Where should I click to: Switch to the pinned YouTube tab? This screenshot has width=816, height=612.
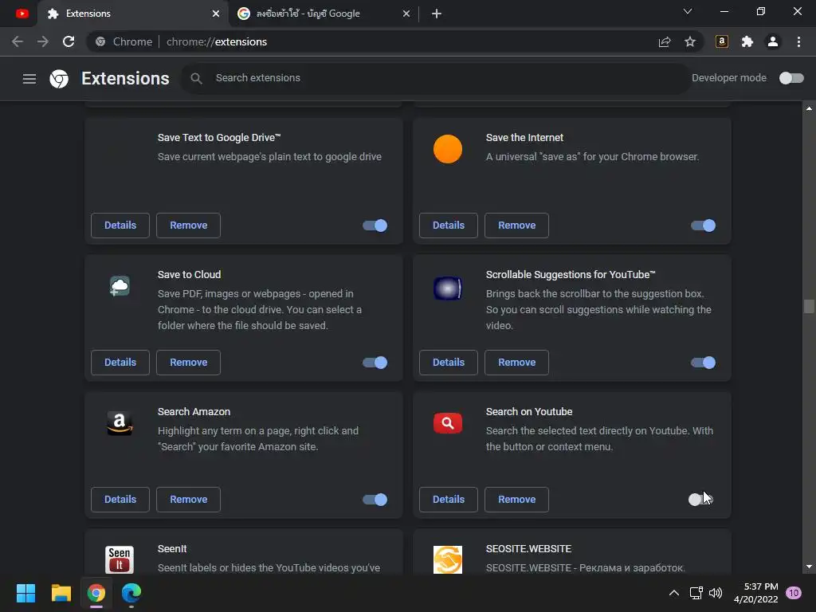point(22,14)
